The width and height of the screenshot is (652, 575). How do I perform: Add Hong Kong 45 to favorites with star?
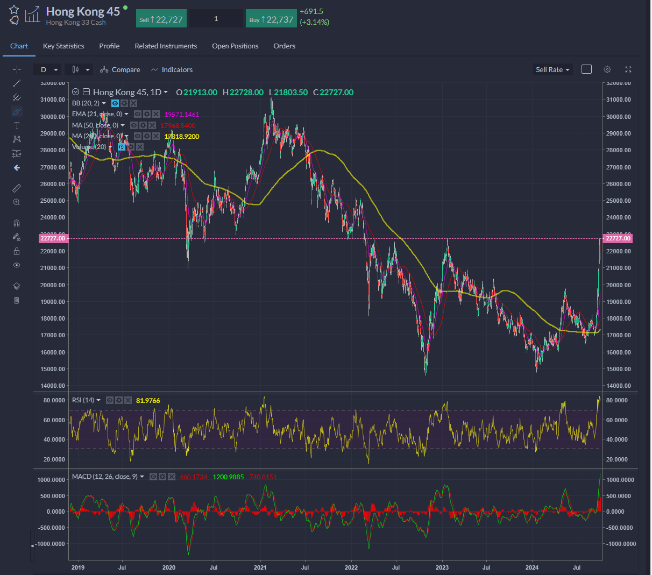point(14,10)
